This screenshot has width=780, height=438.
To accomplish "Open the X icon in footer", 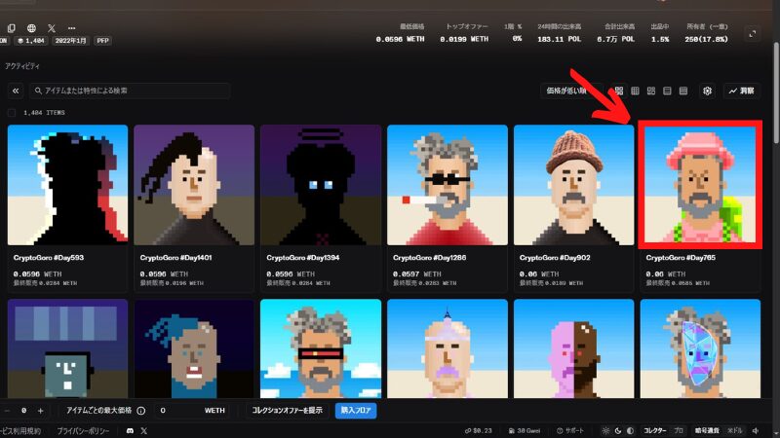I will (x=143, y=431).
